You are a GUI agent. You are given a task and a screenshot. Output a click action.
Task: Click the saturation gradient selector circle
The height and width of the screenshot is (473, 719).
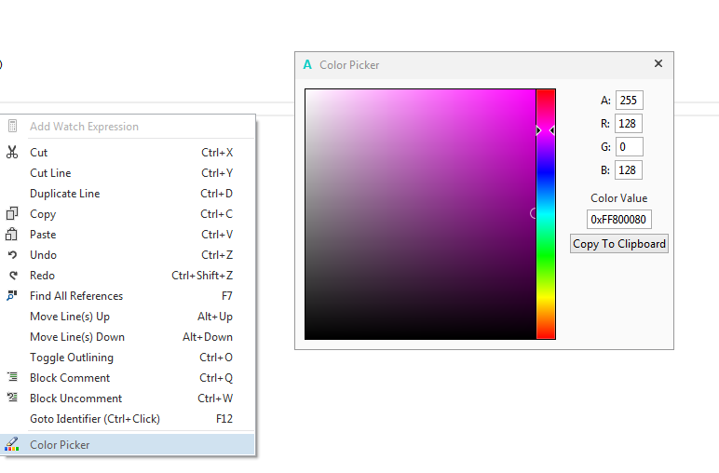coord(534,213)
